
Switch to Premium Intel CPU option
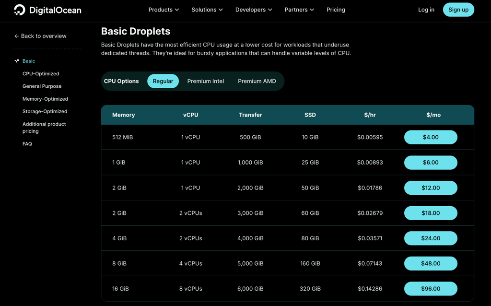(x=205, y=81)
